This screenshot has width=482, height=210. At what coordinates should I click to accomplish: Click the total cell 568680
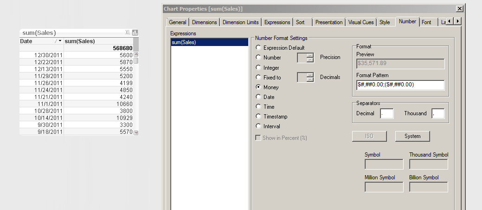(99, 48)
